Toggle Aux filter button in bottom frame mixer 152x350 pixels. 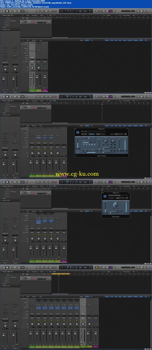116,296
